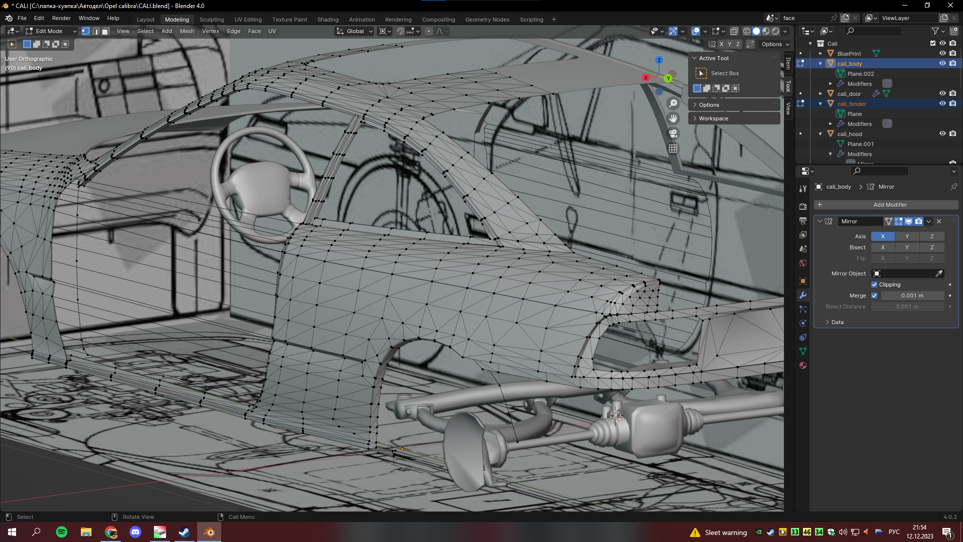
Task: Open Mirror modifier extra options chevron
Action: point(929,221)
